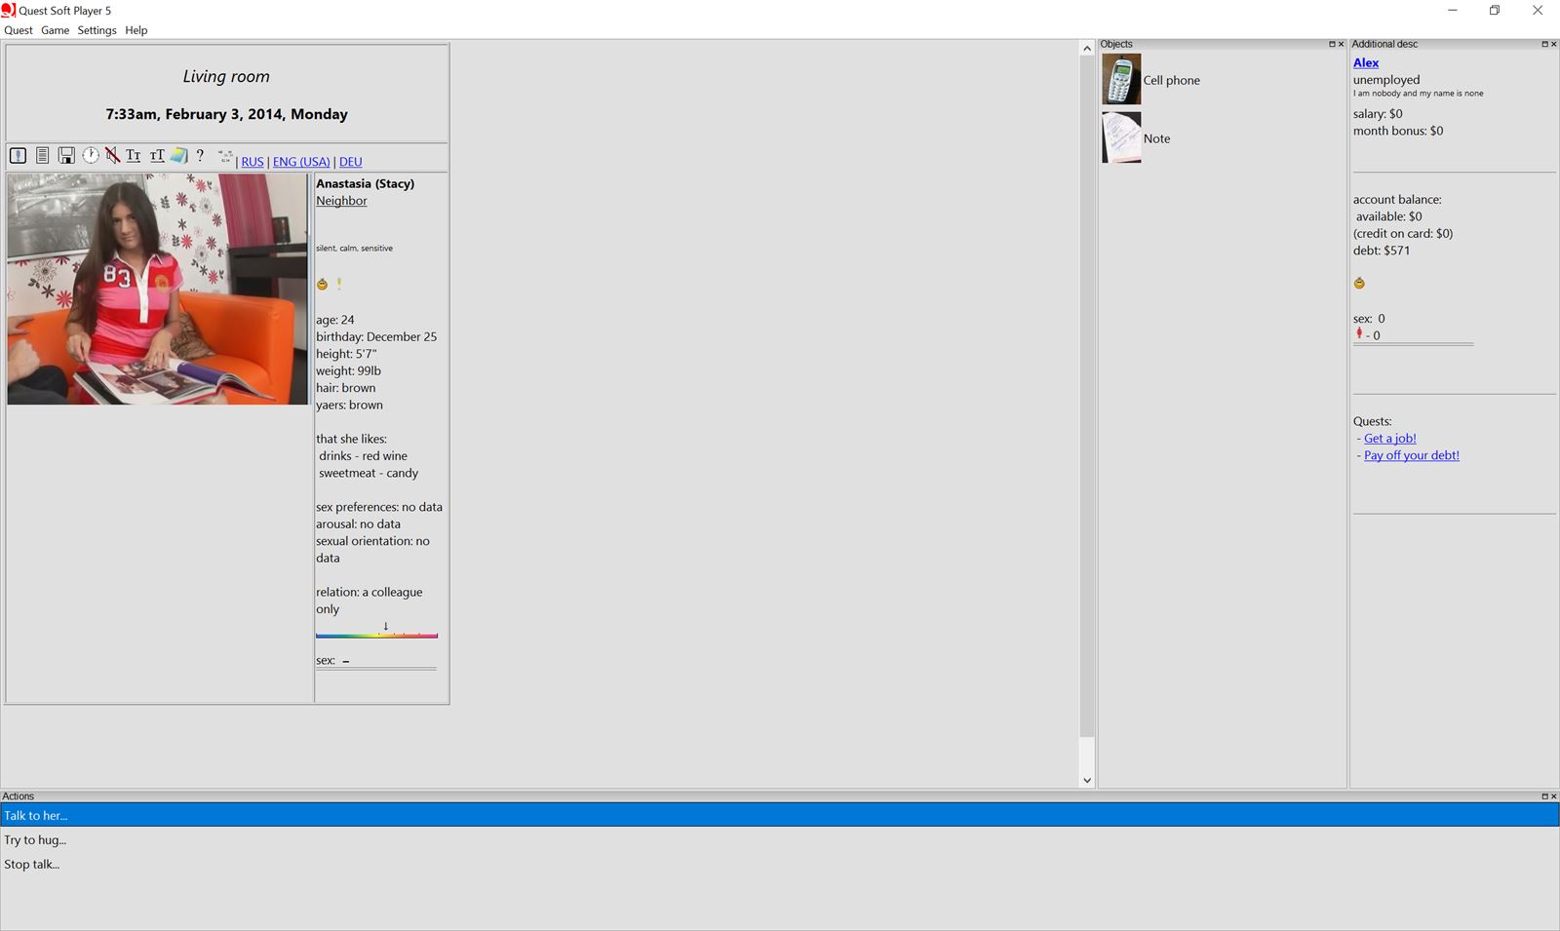
Task: Open the notepad icon in toolbar
Action: tap(178, 155)
